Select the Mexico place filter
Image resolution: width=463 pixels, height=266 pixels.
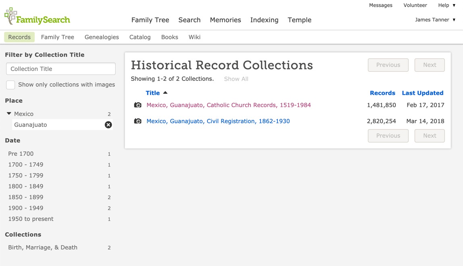coord(24,113)
